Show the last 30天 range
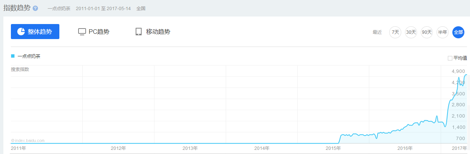The height and width of the screenshot is (154, 470). coord(411,32)
